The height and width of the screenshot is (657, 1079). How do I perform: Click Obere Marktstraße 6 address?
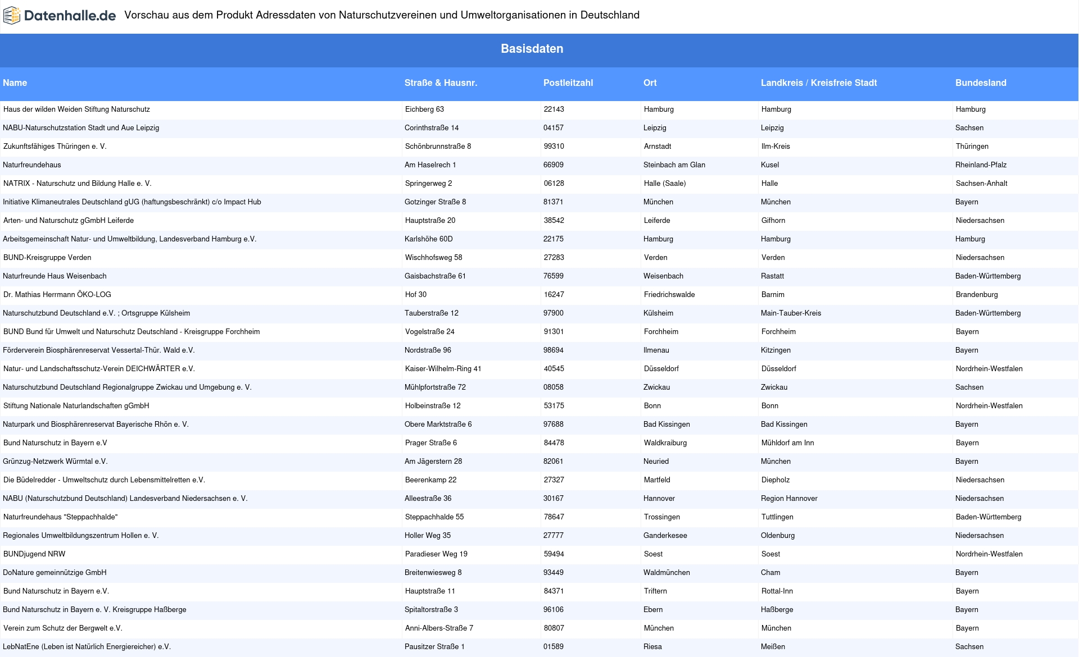pyautogui.click(x=438, y=425)
